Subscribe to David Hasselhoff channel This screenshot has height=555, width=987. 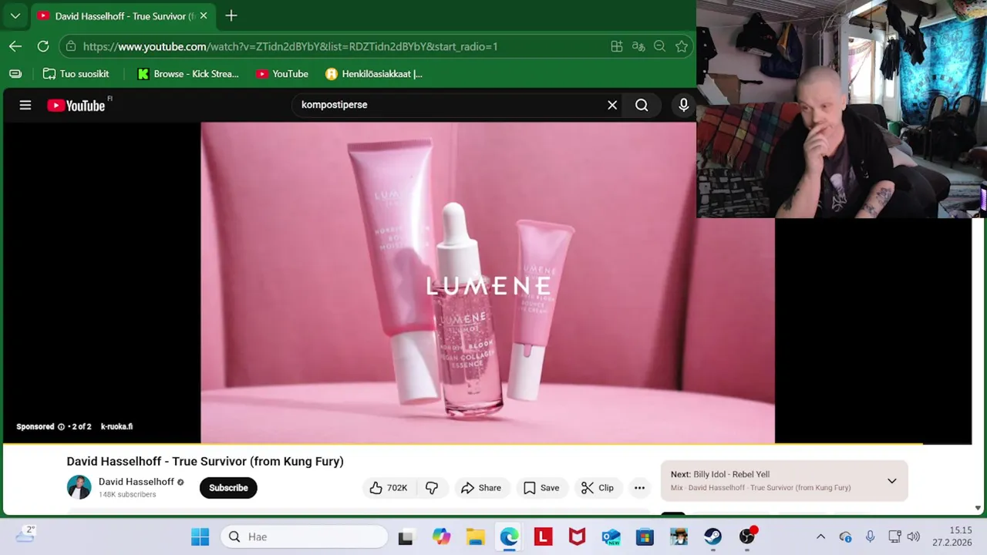click(228, 487)
